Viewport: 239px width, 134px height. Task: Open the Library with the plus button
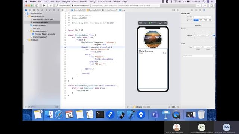(198, 6)
